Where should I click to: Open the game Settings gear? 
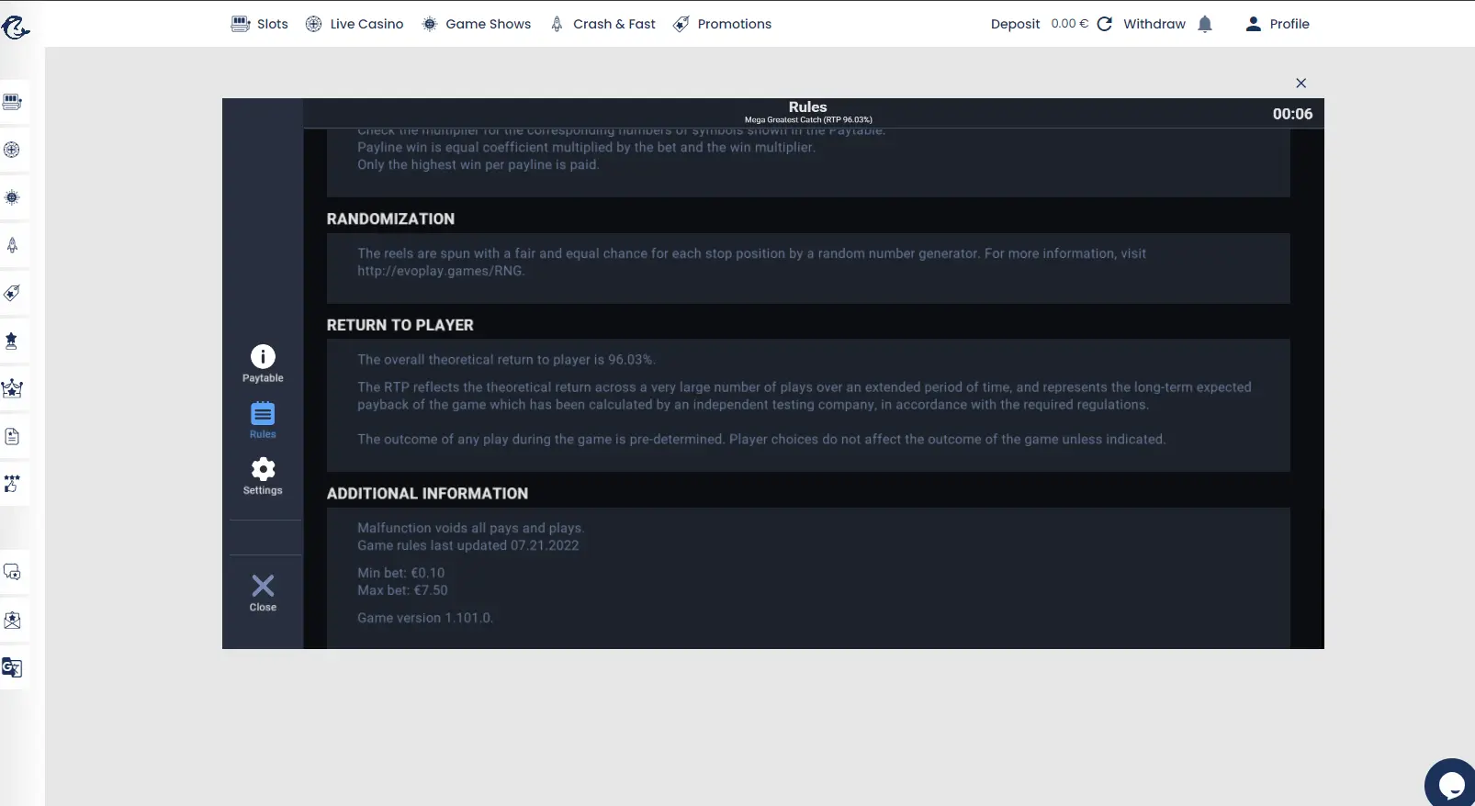(x=263, y=476)
